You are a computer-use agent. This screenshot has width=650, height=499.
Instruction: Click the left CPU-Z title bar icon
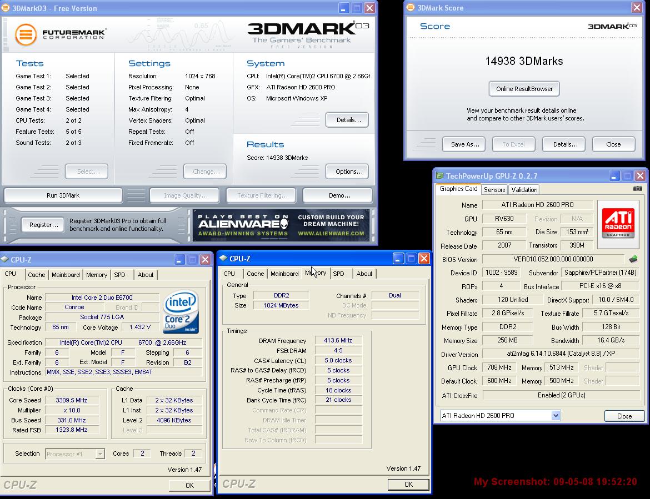point(5,259)
